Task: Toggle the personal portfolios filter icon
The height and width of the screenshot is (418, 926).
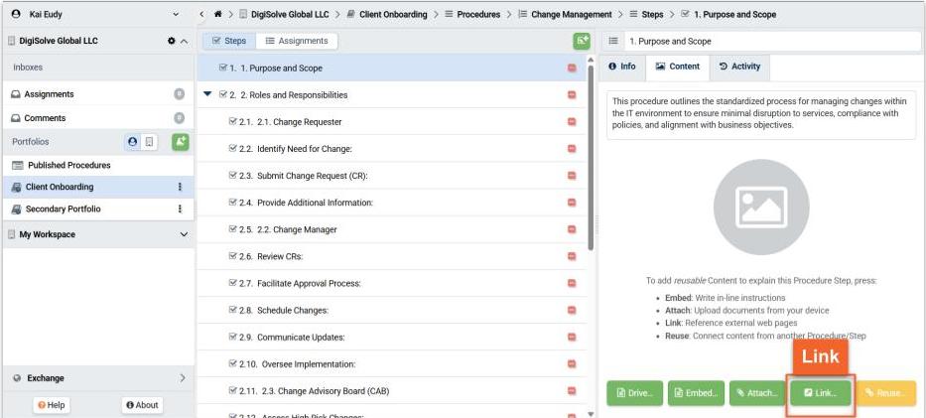Action: [133, 142]
